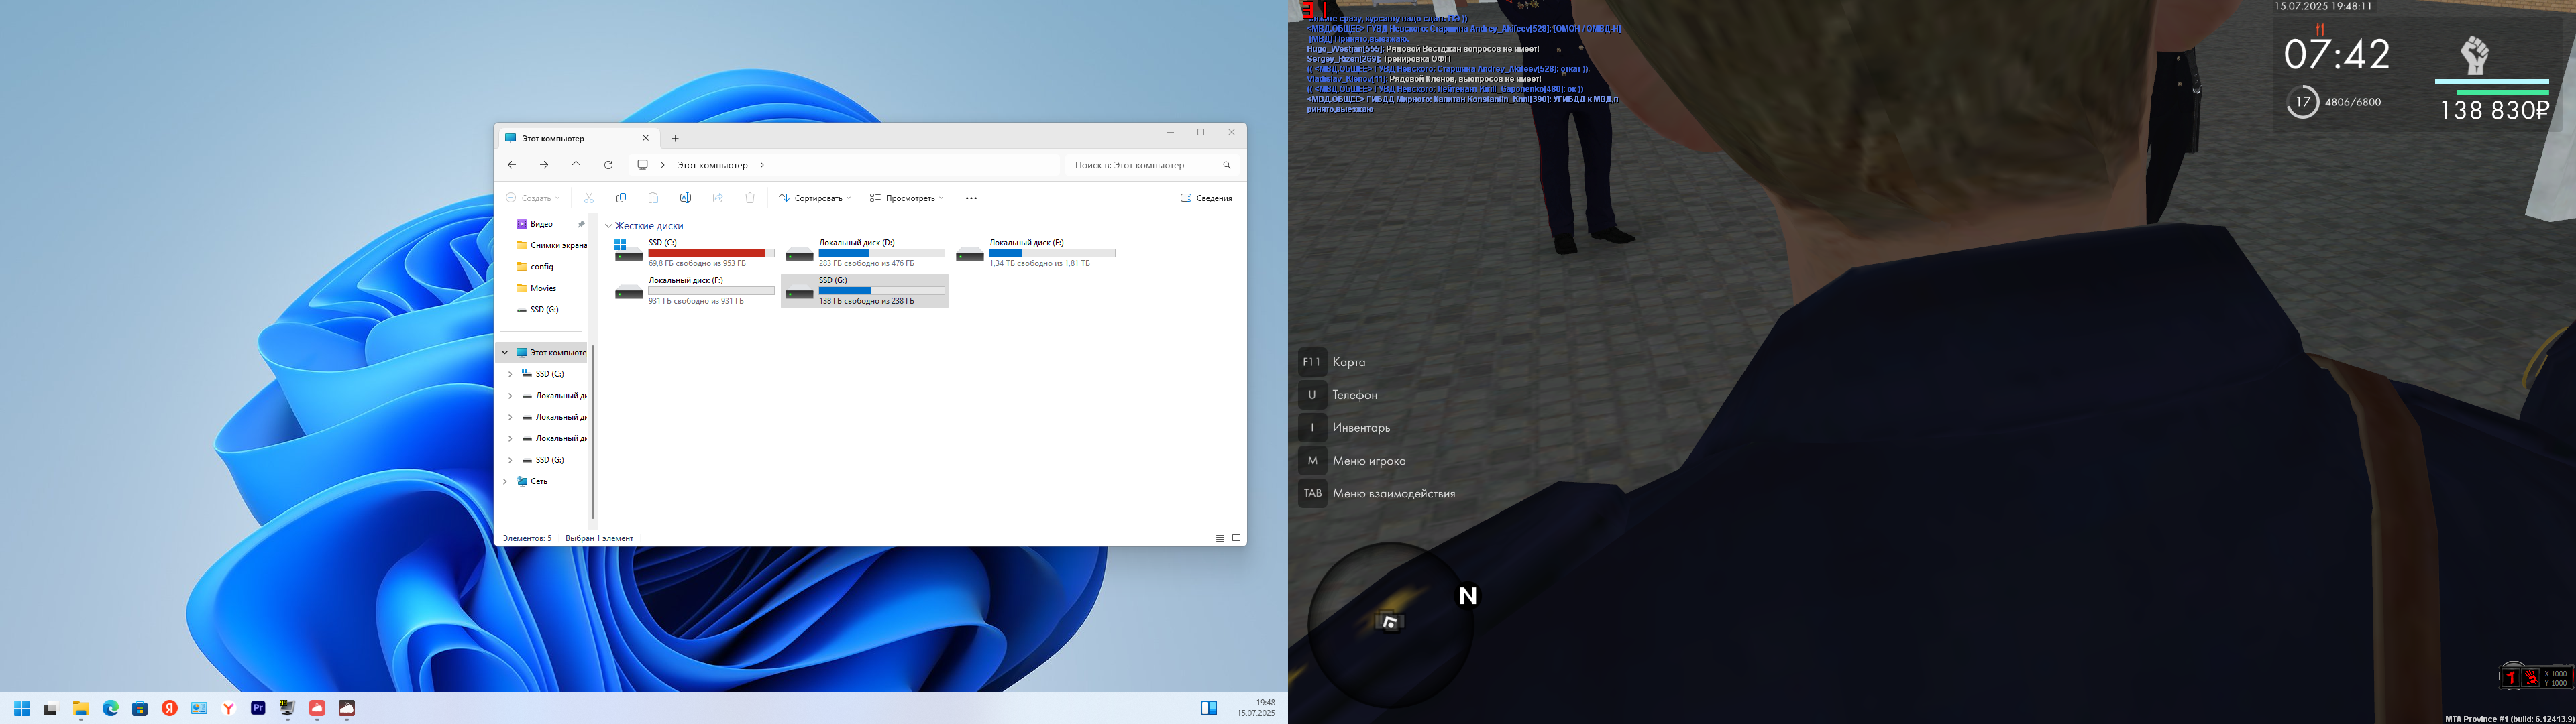Launch Adobe Premiere Pro from taskbar
2576x724 pixels.
pyautogui.click(x=258, y=708)
